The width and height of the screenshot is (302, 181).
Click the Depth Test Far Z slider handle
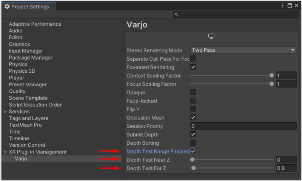point(194,168)
